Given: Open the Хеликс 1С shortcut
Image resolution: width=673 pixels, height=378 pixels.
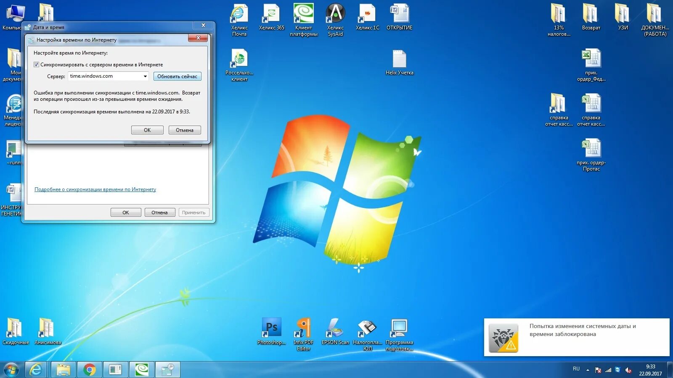Looking at the screenshot, I should [367, 17].
